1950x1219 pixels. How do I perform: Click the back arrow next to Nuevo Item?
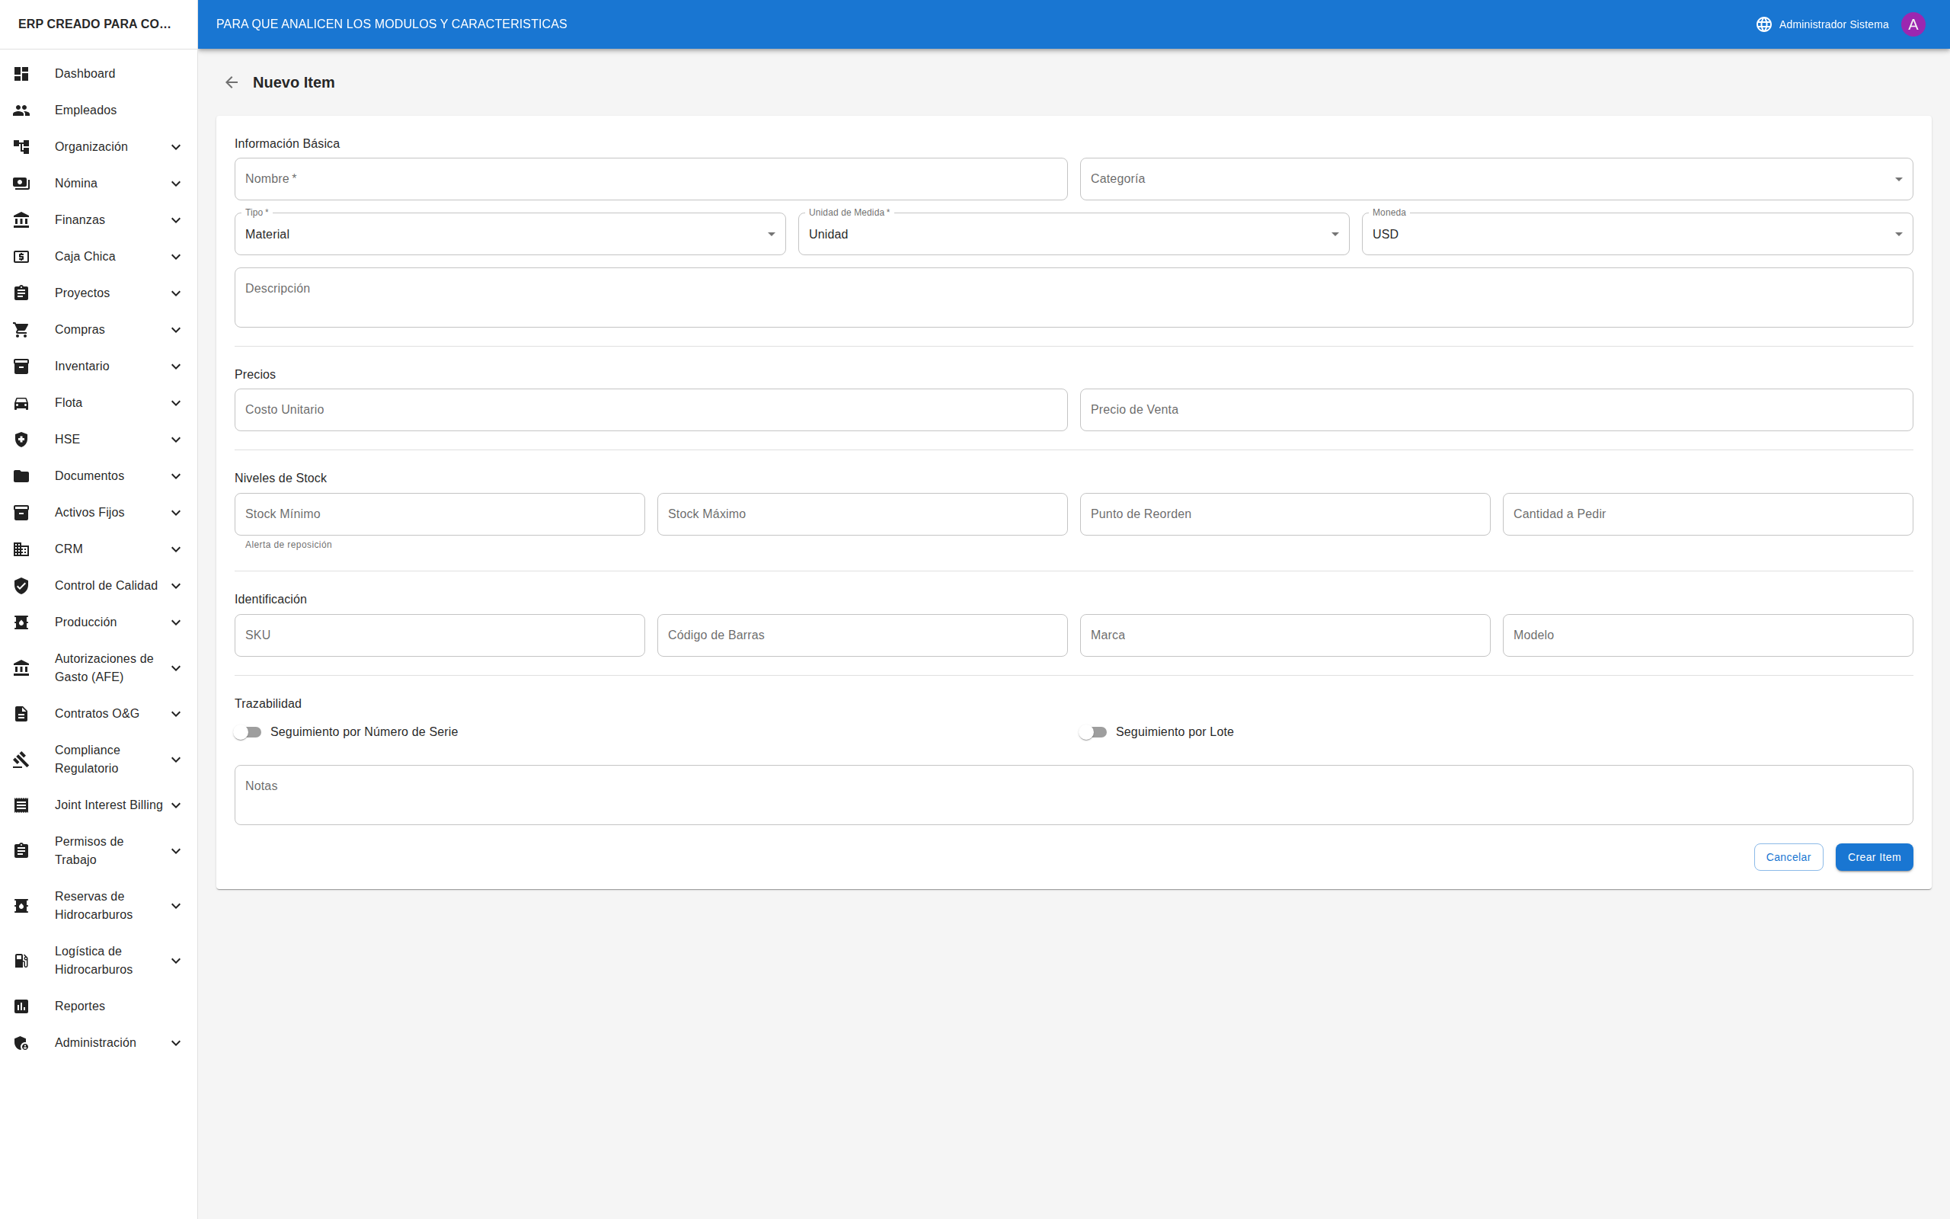click(232, 82)
